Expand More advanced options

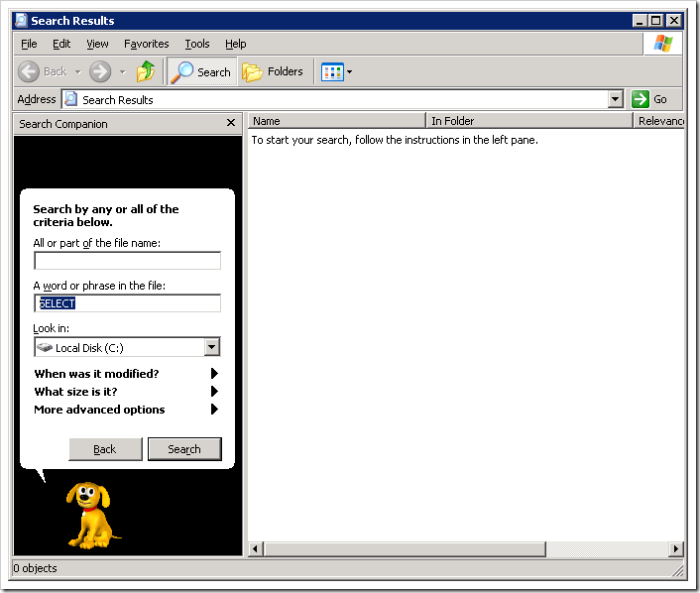pyautogui.click(x=126, y=410)
